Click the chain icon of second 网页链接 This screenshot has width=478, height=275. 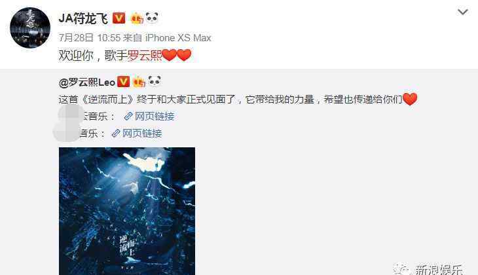point(116,133)
